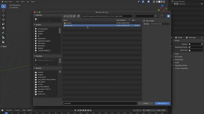Expand the Audio panel
Viewport: 204px width, 114px height.
pyautogui.click(x=177, y=63)
